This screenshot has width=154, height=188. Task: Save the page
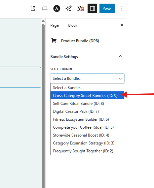coord(107,8)
